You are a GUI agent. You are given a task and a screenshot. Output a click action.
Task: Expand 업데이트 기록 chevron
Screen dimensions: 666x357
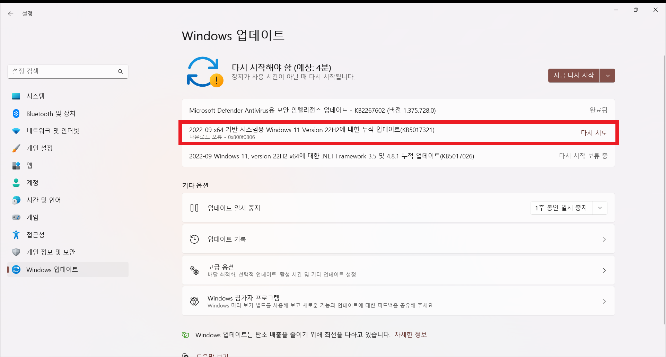604,239
